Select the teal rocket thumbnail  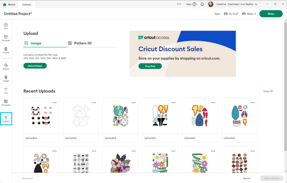pyautogui.click(x=239, y=116)
